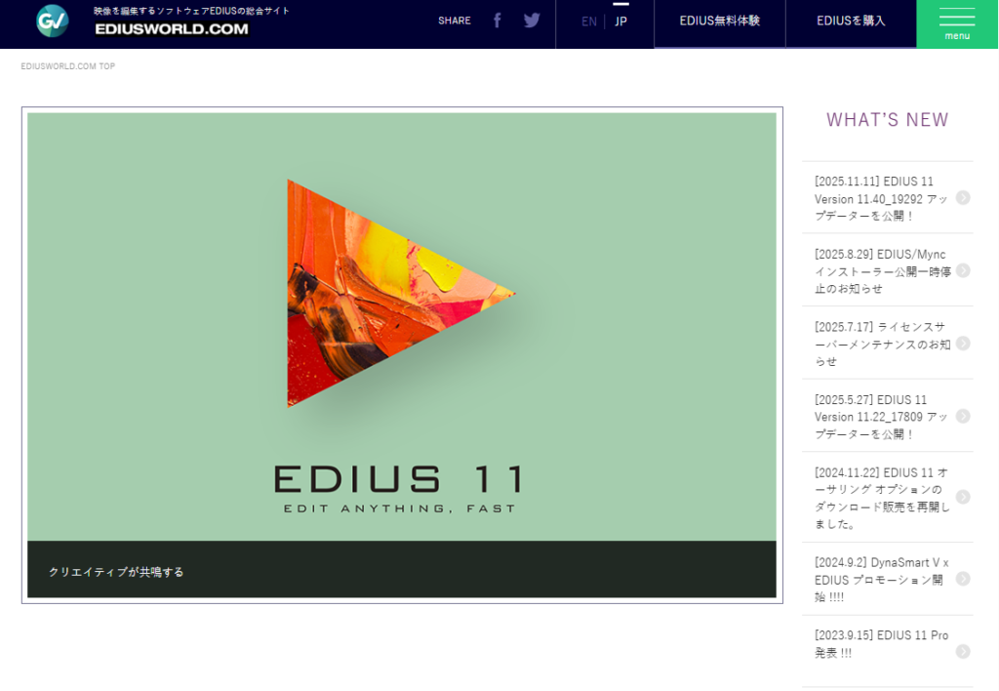Click arrow icon beside EDIUS/Mync installer notice
The width and height of the screenshot is (999, 691).
tap(963, 270)
